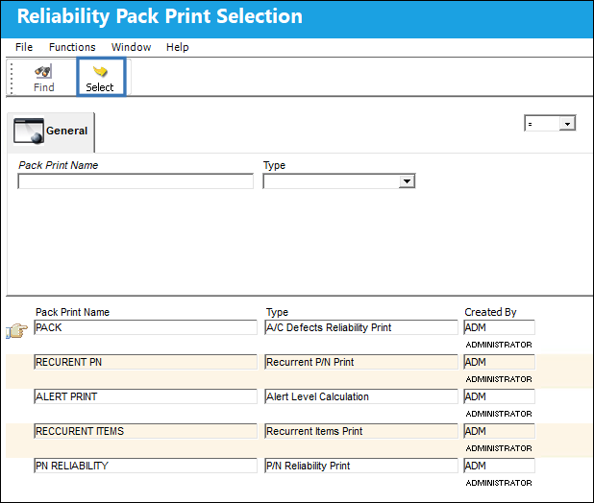This screenshot has width=594, height=503.
Task: Click the Recurrent P/N Print type cell
Action: pos(361,362)
